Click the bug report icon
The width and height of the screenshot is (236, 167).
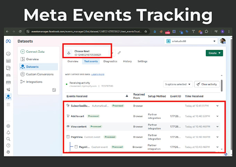click(x=8, y=152)
